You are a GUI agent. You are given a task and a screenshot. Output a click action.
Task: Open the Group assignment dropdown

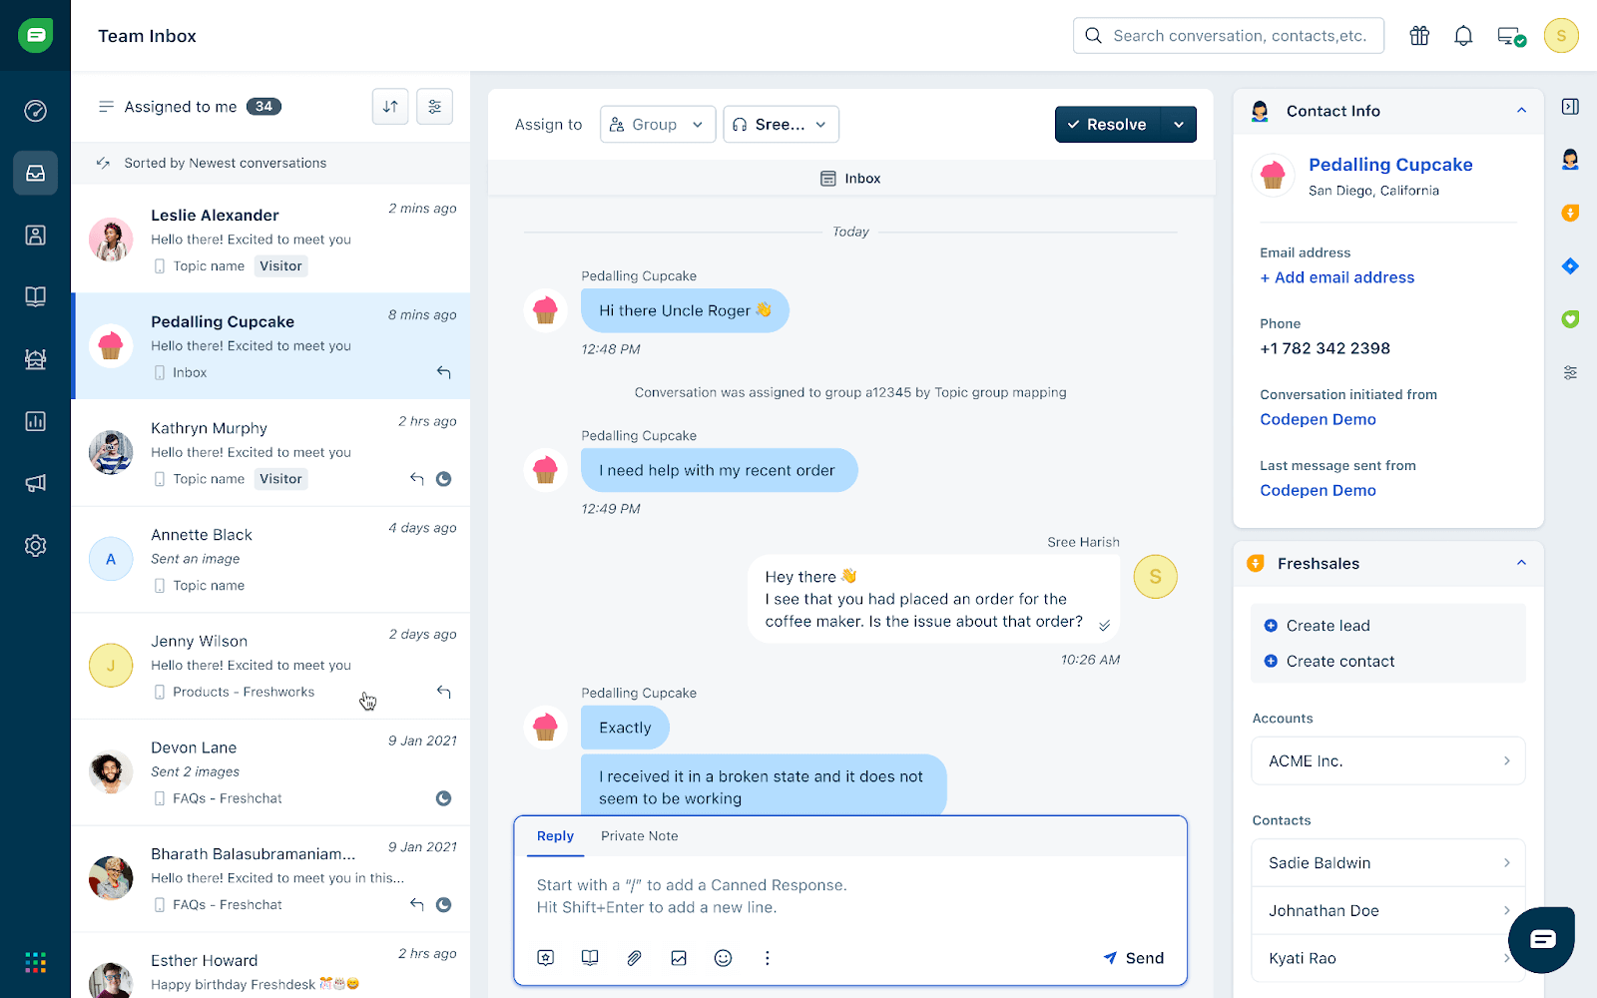658,125
